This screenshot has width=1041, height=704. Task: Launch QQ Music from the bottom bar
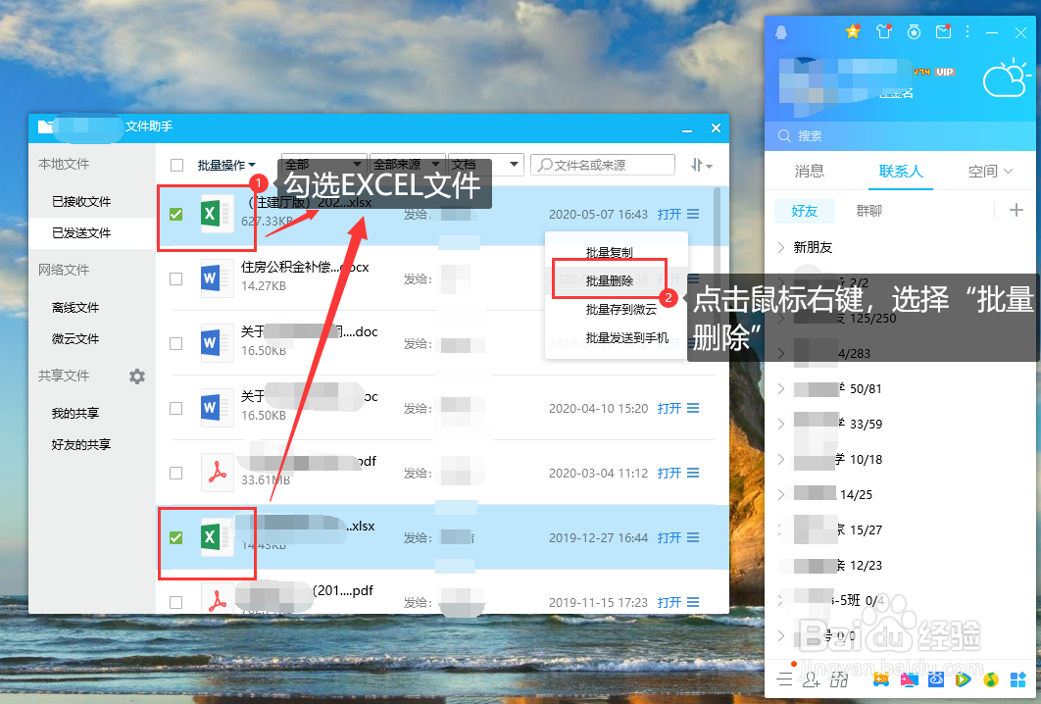tap(991, 679)
